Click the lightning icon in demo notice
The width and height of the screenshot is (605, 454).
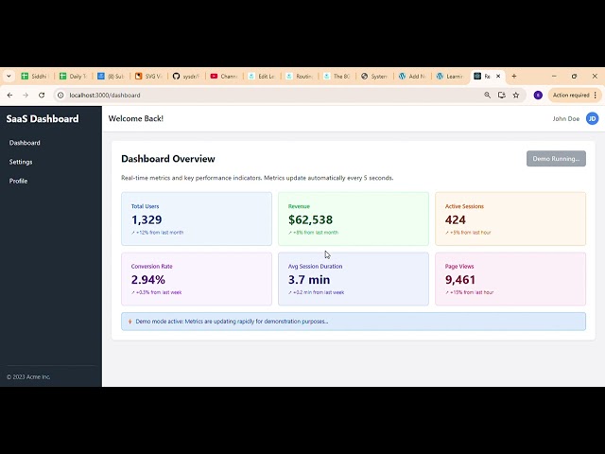click(130, 322)
